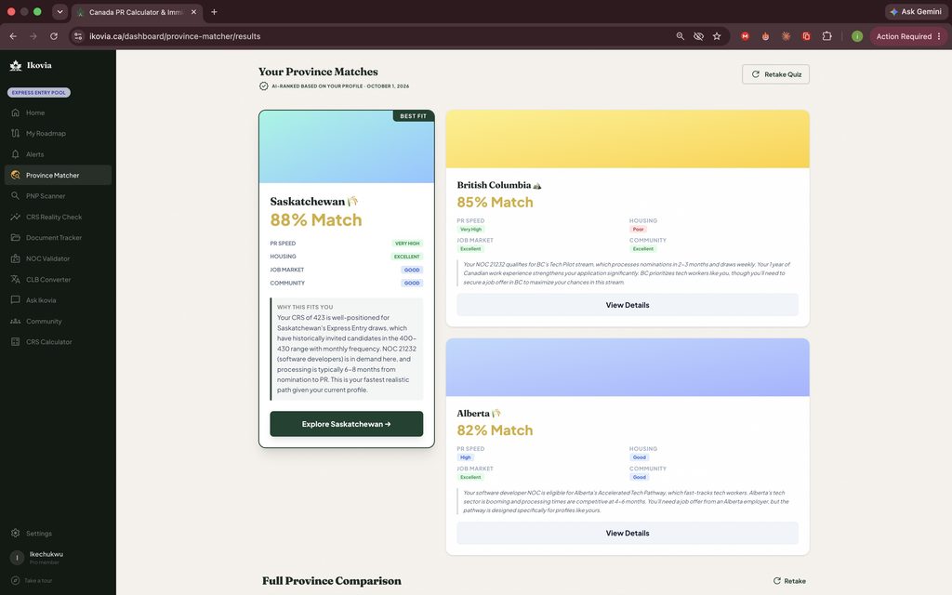This screenshot has height=595, width=952.
Task: Click the Ask Ikovia chat icon
Action: click(15, 300)
